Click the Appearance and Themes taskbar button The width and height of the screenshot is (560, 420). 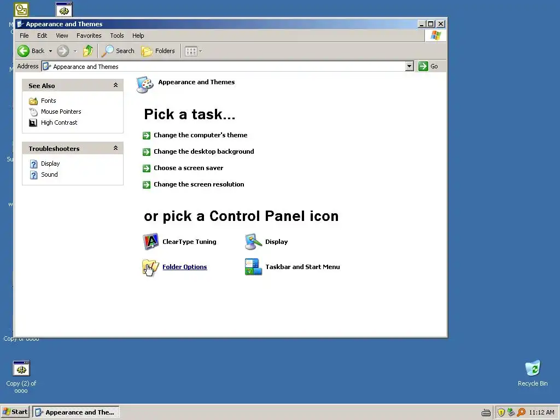(x=75, y=412)
